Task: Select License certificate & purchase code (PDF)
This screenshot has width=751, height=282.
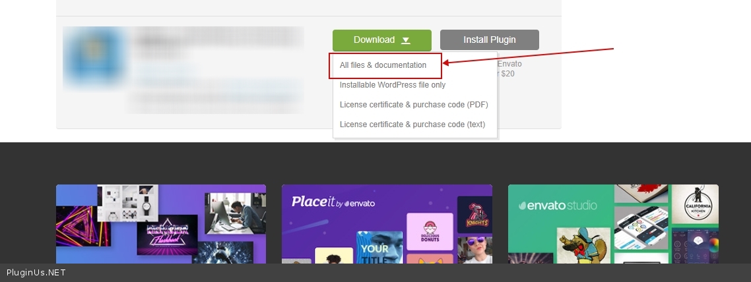Action: coord(414,105)
